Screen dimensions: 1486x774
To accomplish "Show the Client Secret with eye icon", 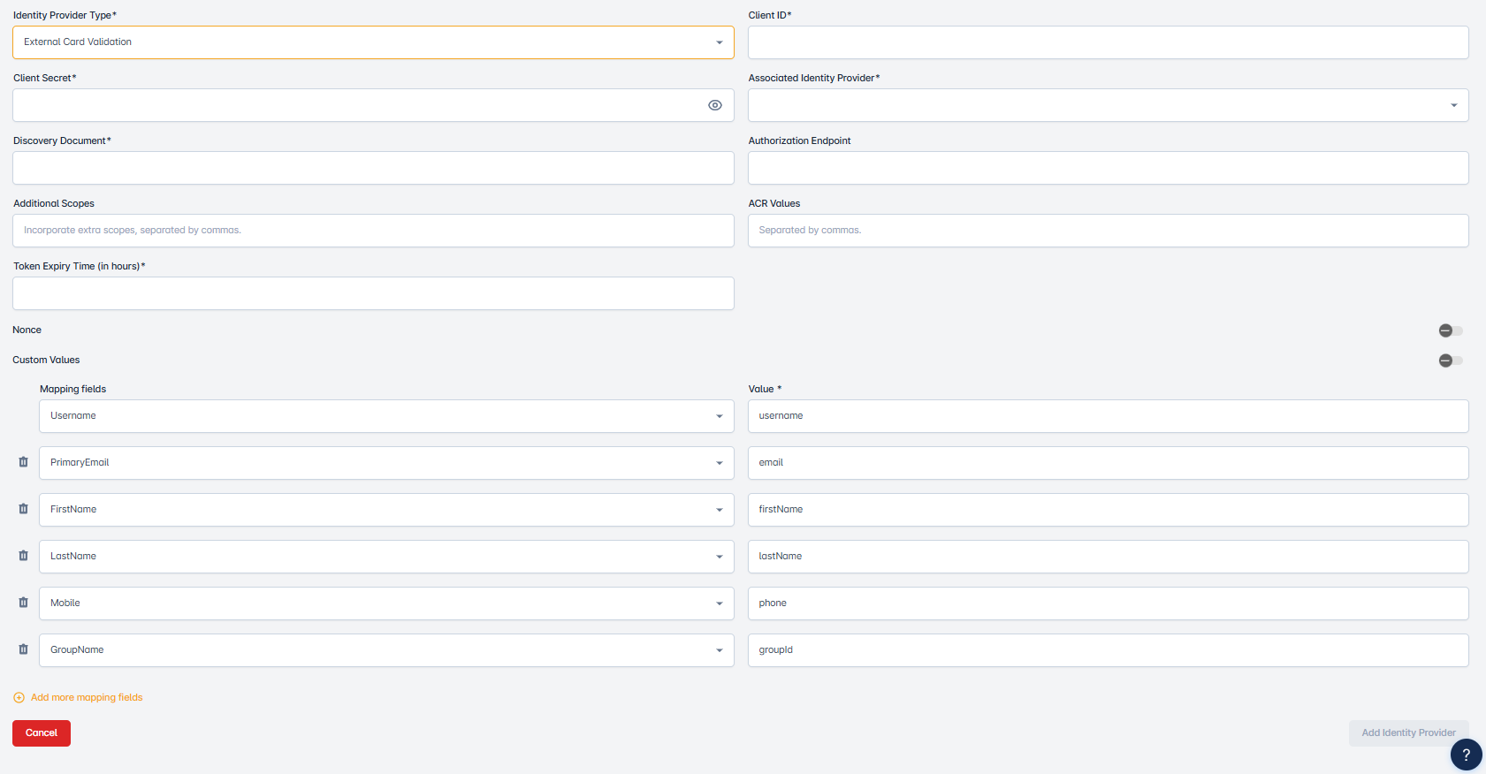I will (715, 105).
